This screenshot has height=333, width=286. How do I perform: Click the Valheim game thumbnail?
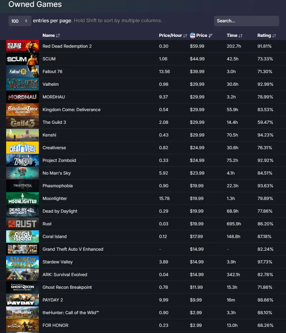coord(23,84)
